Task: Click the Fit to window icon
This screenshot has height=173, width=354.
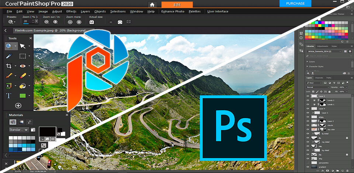Action: click(120, 22)
